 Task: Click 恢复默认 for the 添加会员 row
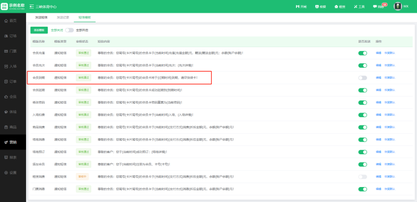click(x=390, y=164)
